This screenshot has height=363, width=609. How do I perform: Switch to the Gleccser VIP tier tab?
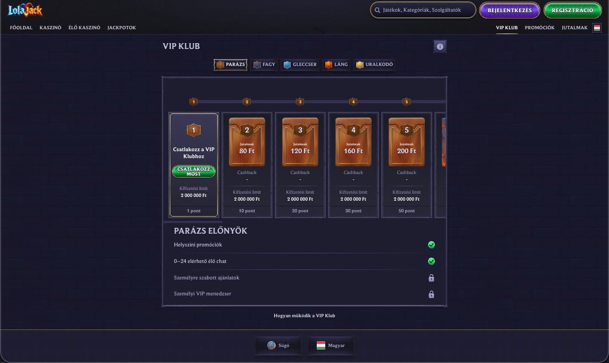pyautogui.click(x=300, y=64)
